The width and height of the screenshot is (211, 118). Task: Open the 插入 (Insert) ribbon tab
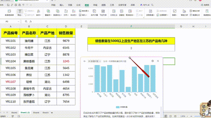[x=62, y=5]
